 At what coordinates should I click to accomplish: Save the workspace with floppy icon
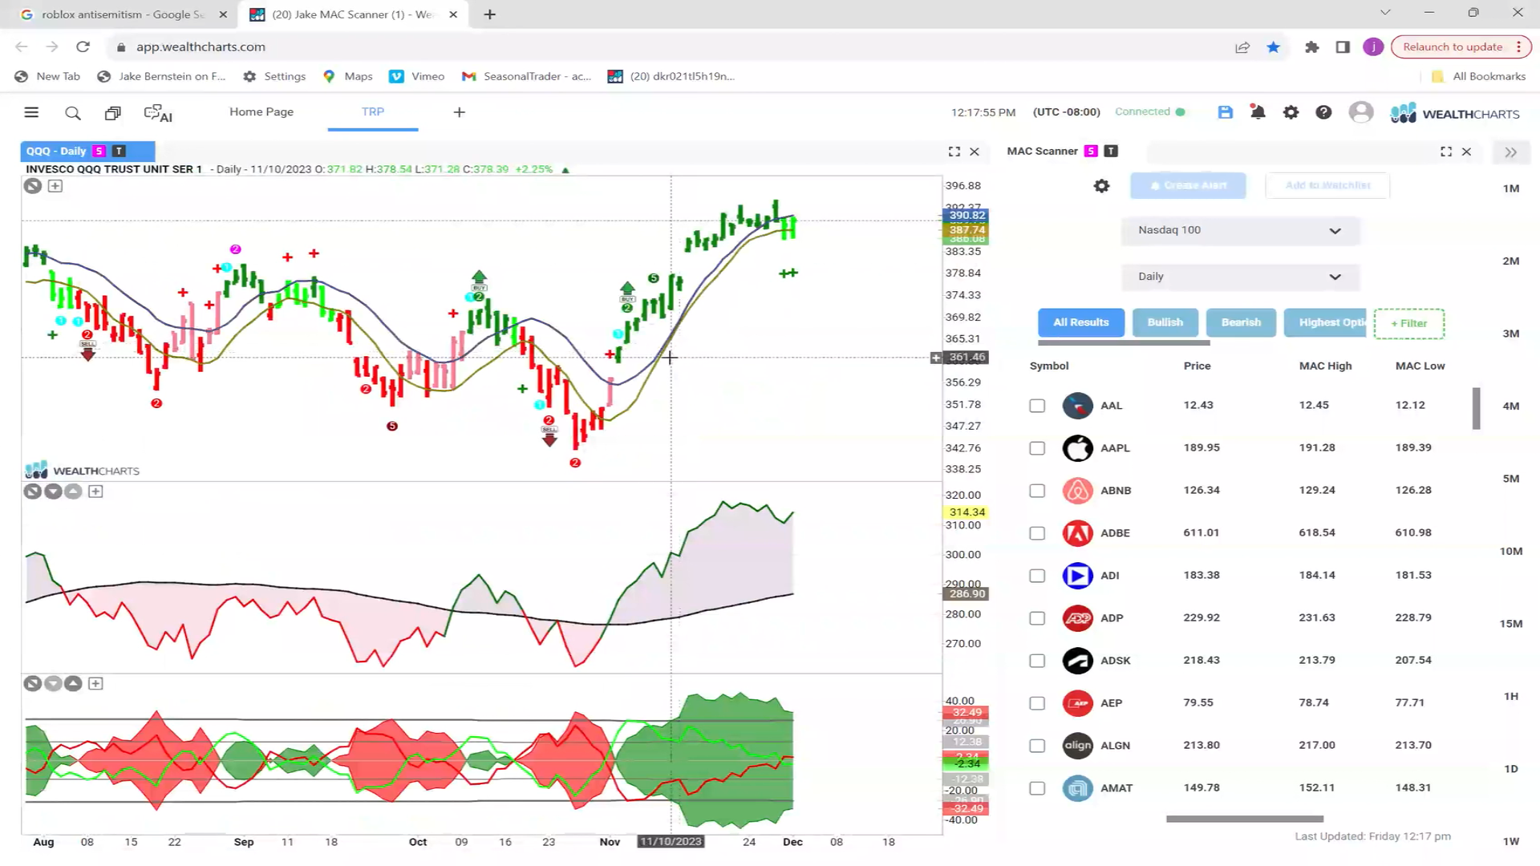(x=1225, y=112)
